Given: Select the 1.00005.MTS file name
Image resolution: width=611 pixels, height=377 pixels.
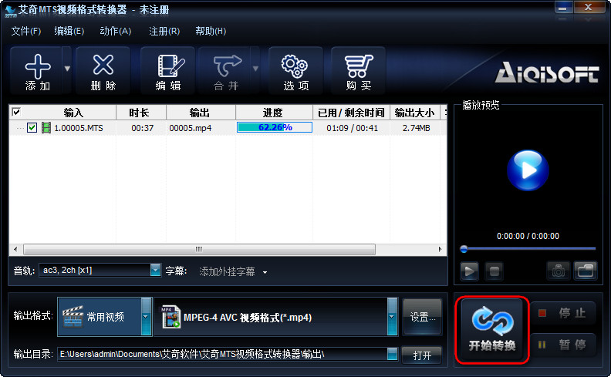Looking at the screenshot, I should (79, 128).
